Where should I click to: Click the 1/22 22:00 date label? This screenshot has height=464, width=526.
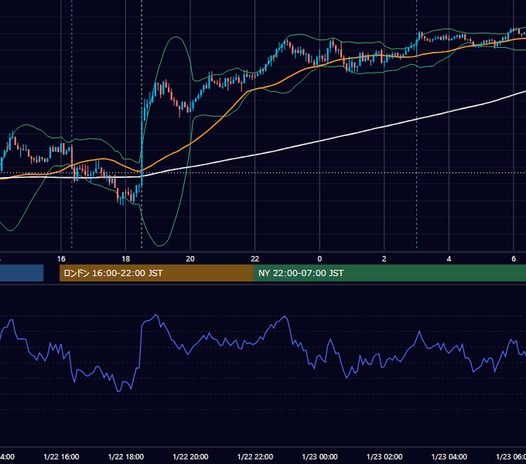255,456
